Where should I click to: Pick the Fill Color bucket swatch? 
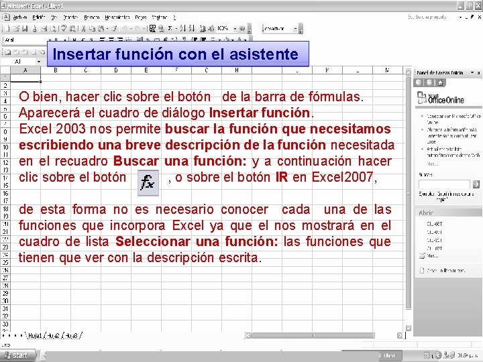[227, 40]
